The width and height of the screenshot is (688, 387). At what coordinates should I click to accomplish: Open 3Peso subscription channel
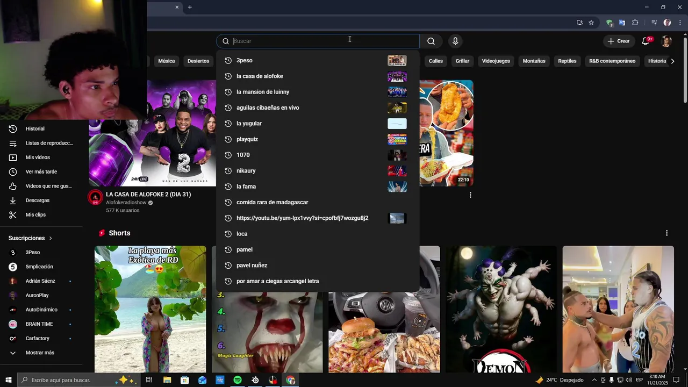click(x=33, y=253)
